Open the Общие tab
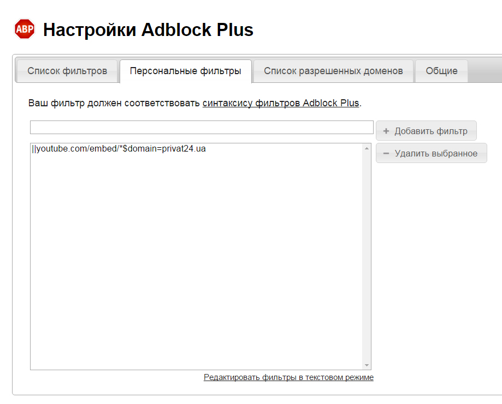Screen dimensions: 502x404 441,71
